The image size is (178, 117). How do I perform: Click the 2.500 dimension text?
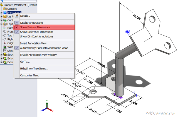pos(133,102)
